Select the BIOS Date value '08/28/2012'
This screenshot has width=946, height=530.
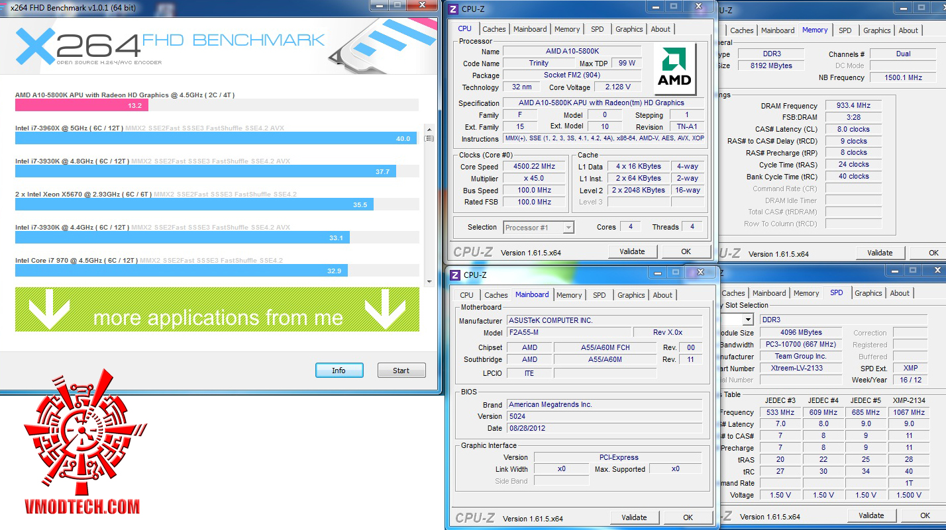coord(605,429)
